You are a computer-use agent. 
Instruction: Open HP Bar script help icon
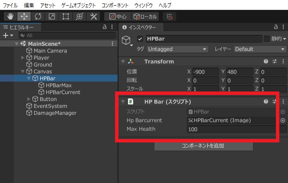pyautogui.click(x=266, y=101)
